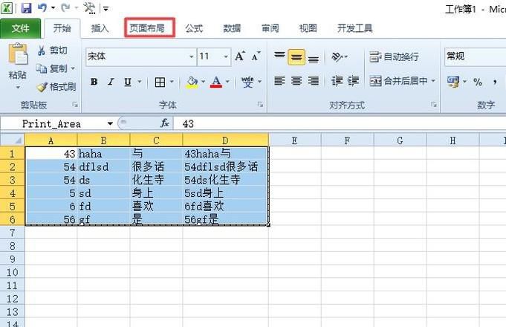506x327 pixels.
Task: Toggle the highlighted Middle Align icon
Action: point(296,57)
